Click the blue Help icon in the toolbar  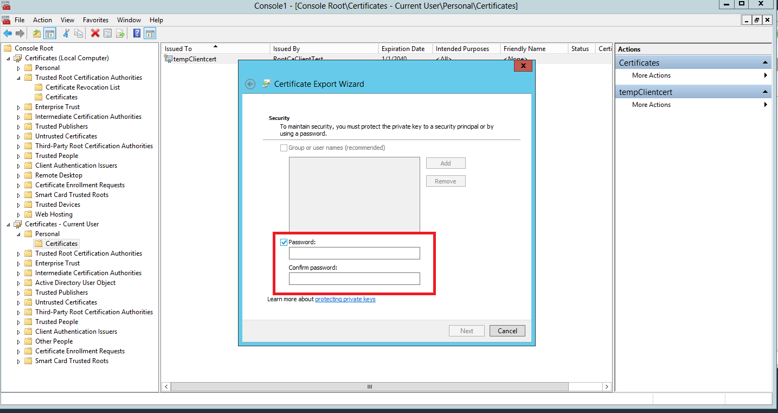[x=137, y=34]
